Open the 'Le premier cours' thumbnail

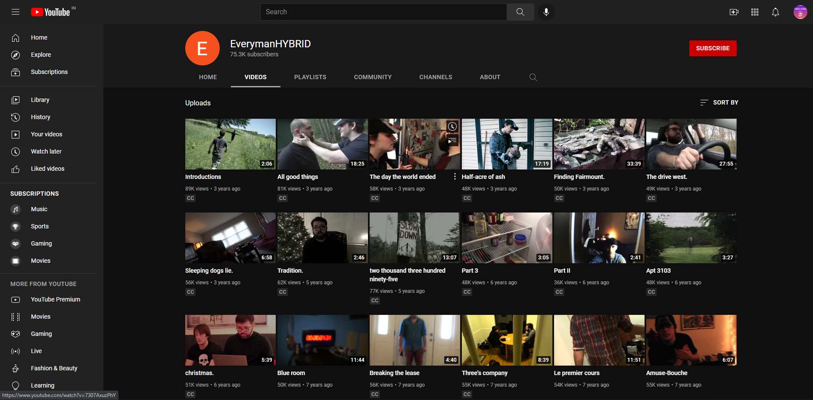coord(599,340)
